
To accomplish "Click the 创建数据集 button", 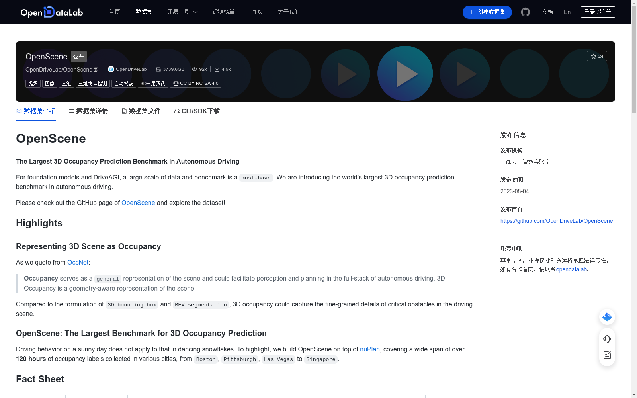I will coord(487,12).
